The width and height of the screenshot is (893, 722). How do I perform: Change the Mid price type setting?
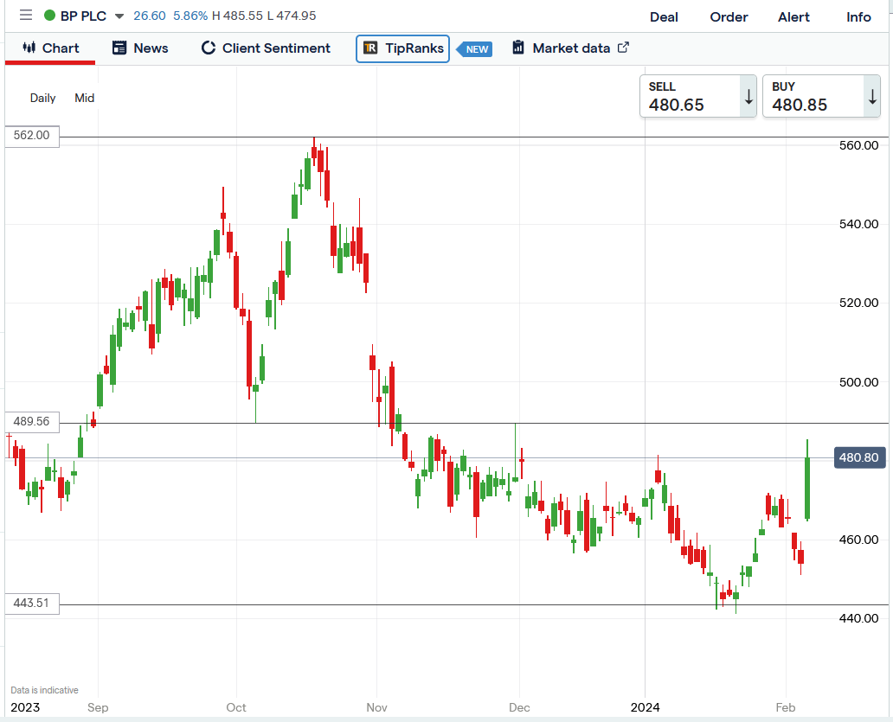coord(84,98)
